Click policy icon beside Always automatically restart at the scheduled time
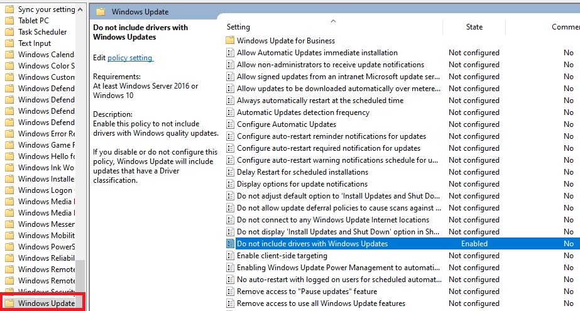Screen dimensions: 580x311 [x=230, y=101]
